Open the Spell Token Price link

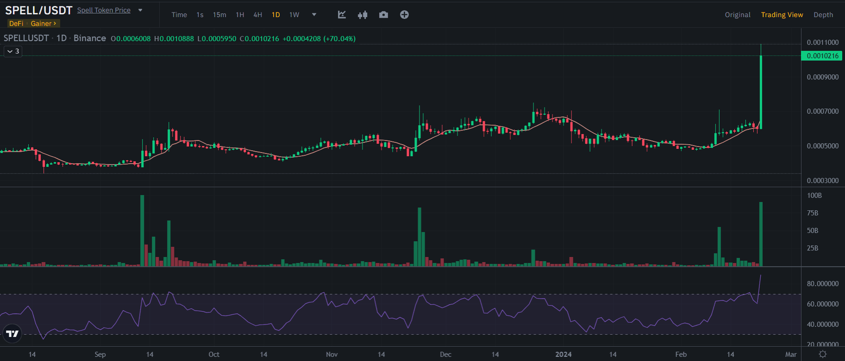[104, 10]
